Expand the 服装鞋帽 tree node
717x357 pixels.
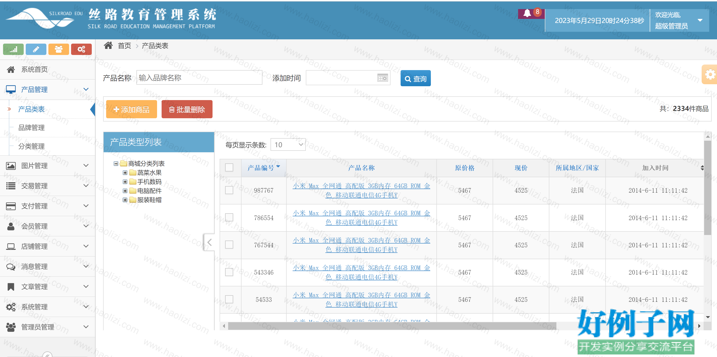[x=125, y=200]
